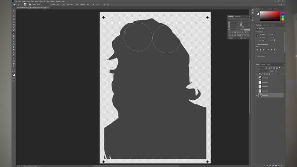Screen dimensions: 297x167
Task: Toggle the brush settings panel button
Action: point(30,5)
